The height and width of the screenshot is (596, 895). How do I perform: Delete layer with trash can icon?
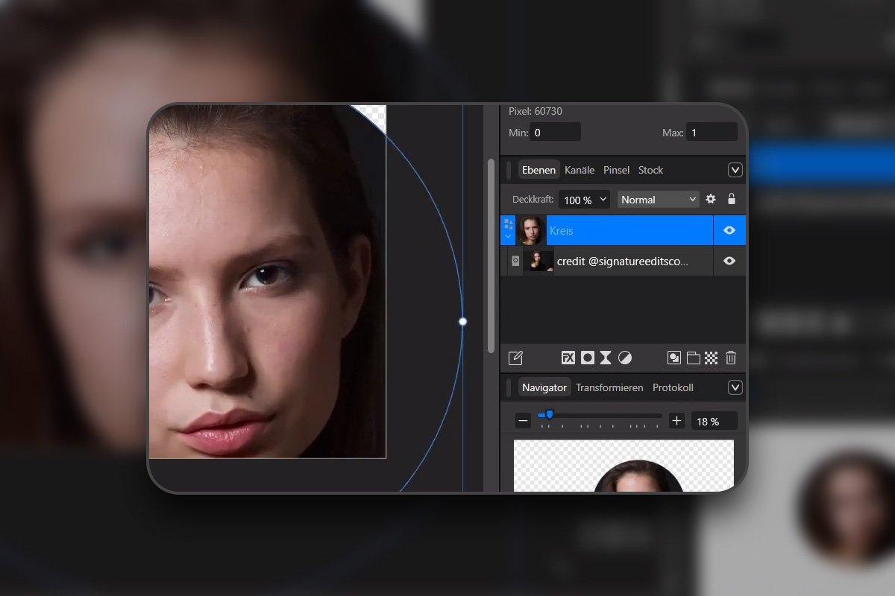[x=731, y=358]
